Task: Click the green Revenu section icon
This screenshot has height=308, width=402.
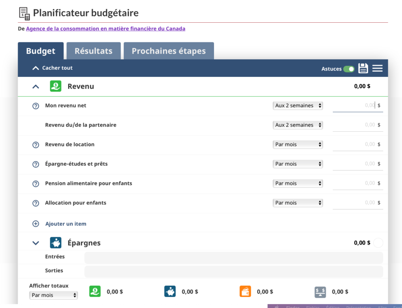Action: pos(55,86)
